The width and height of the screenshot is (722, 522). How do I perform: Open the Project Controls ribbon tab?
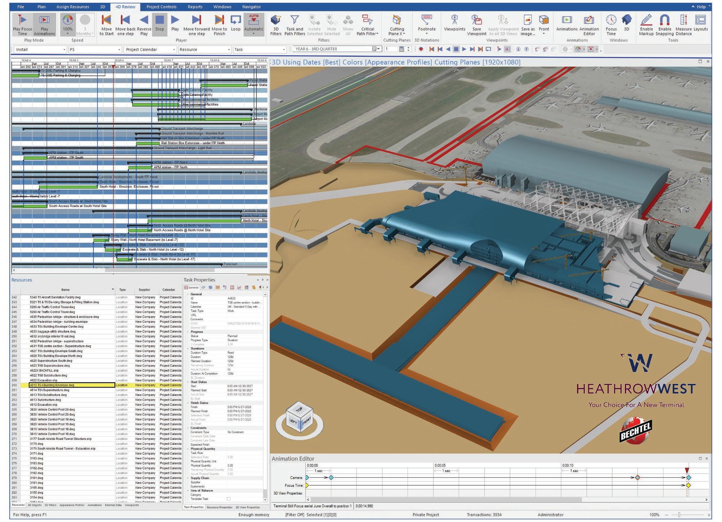(x=161, y=7)
